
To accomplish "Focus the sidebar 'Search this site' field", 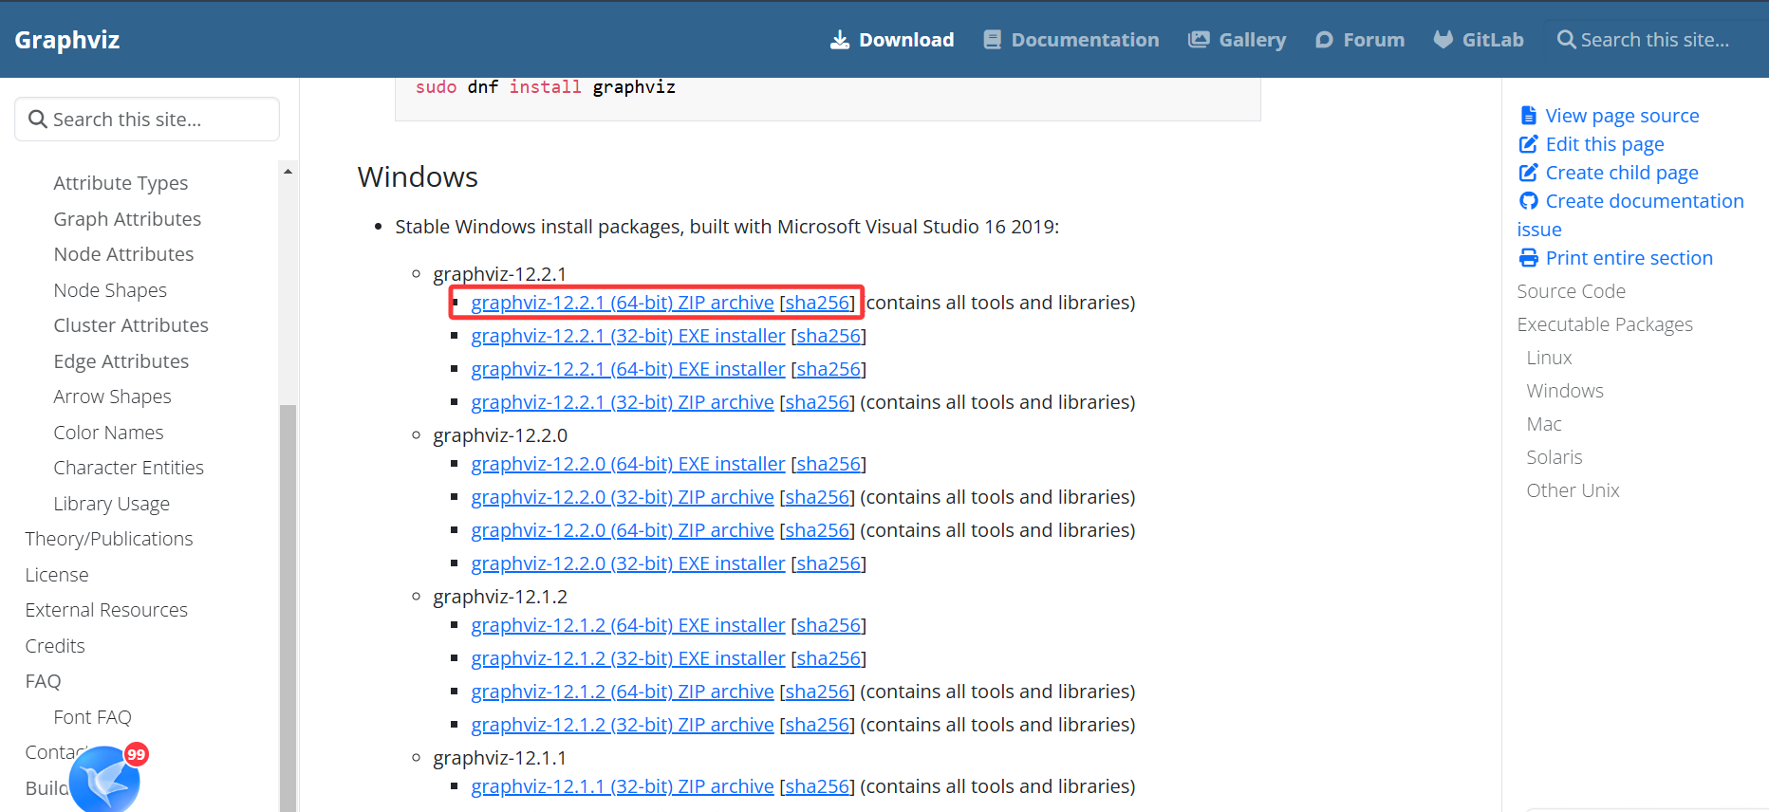I will click(147, 120).
